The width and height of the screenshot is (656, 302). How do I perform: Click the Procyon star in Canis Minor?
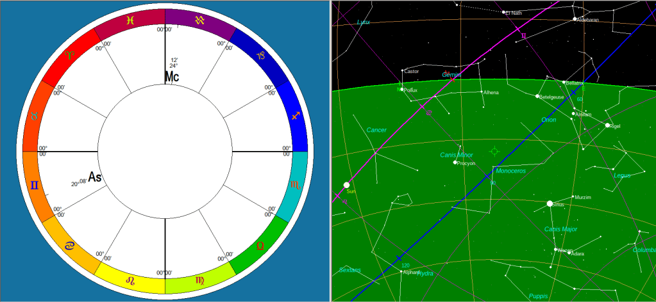455,163
